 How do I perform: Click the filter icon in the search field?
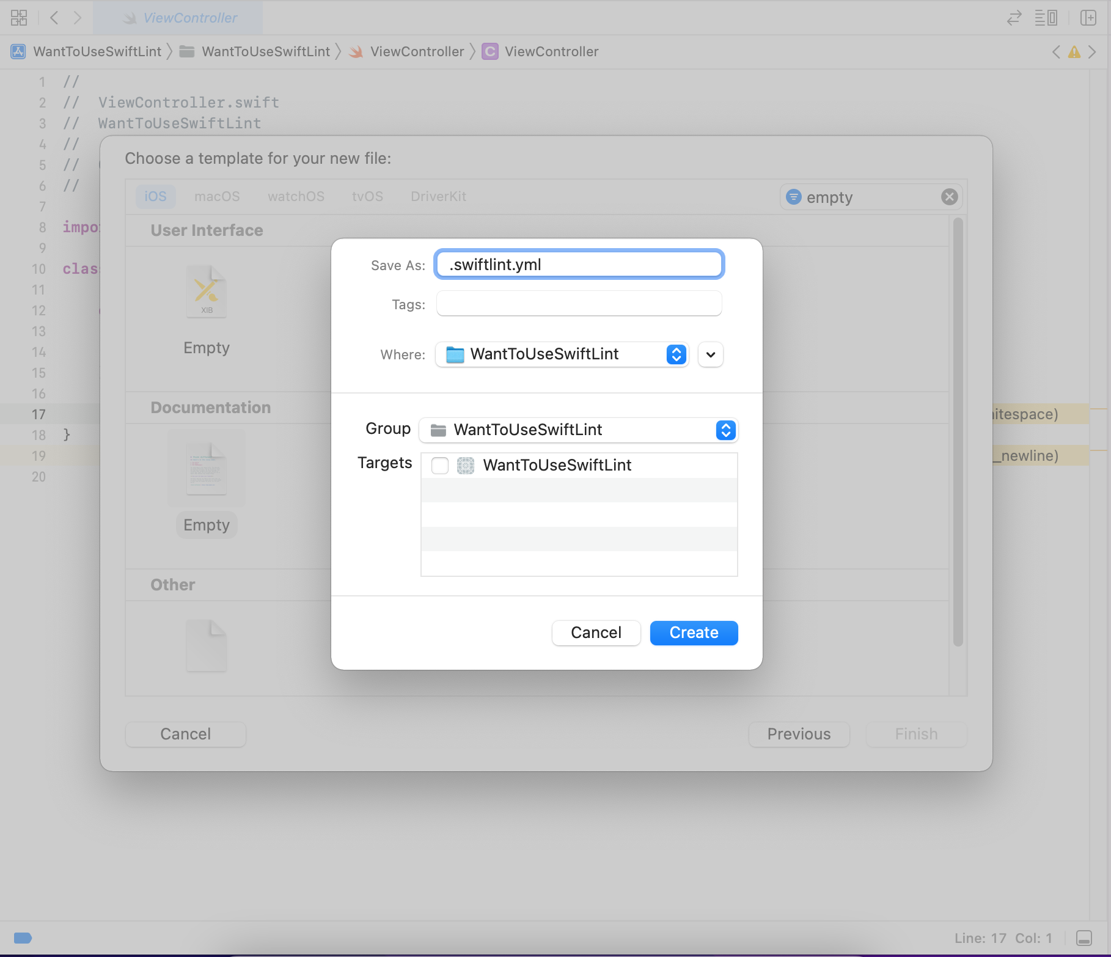(793, 197)
